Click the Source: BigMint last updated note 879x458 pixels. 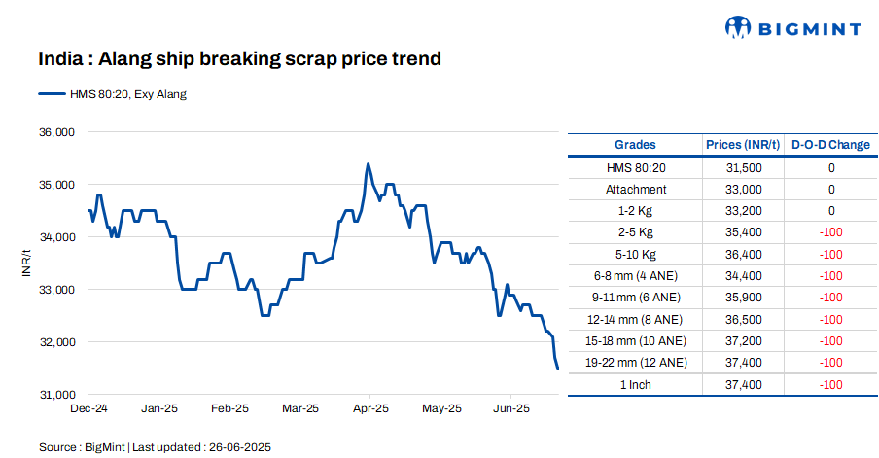(x=155, y=446)
